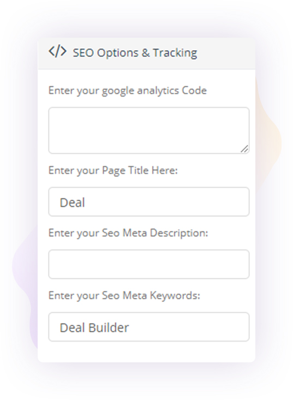Place cursor on the 'Deal' text in Page Title
The image size is (293, 400).
[72, 202]
